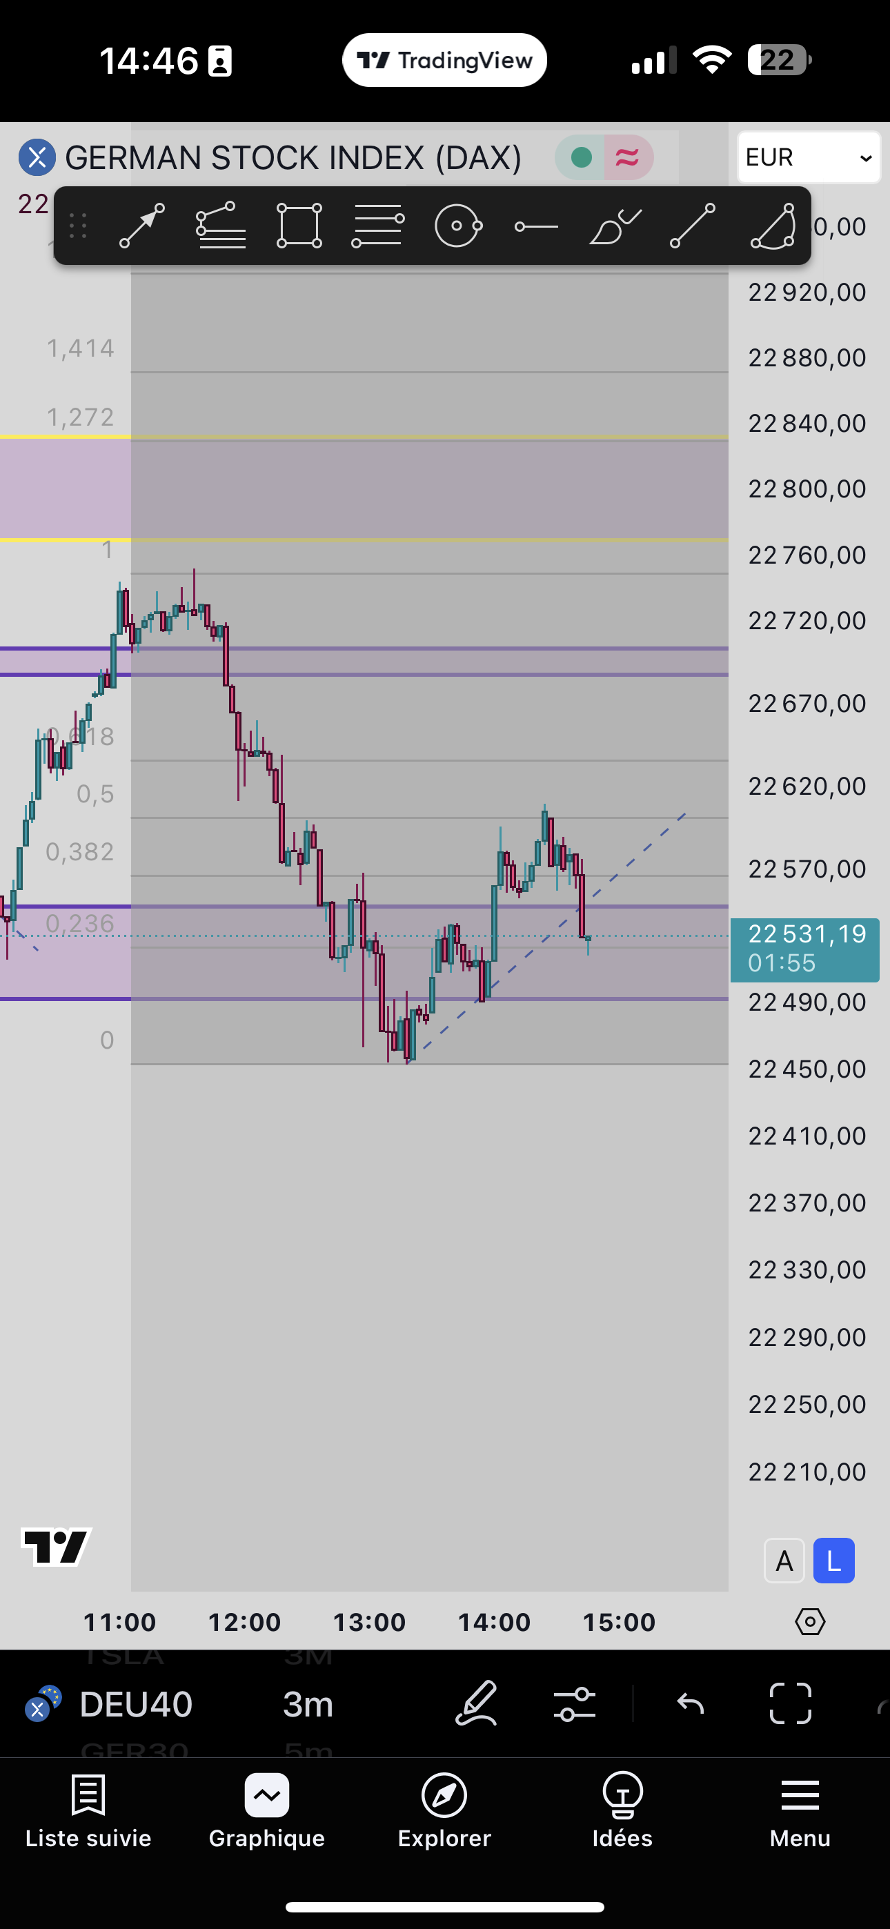Viewport: 890px width, 1929px height.
Task: Toggle the green market status indicator
Action: tap(582, 157)
